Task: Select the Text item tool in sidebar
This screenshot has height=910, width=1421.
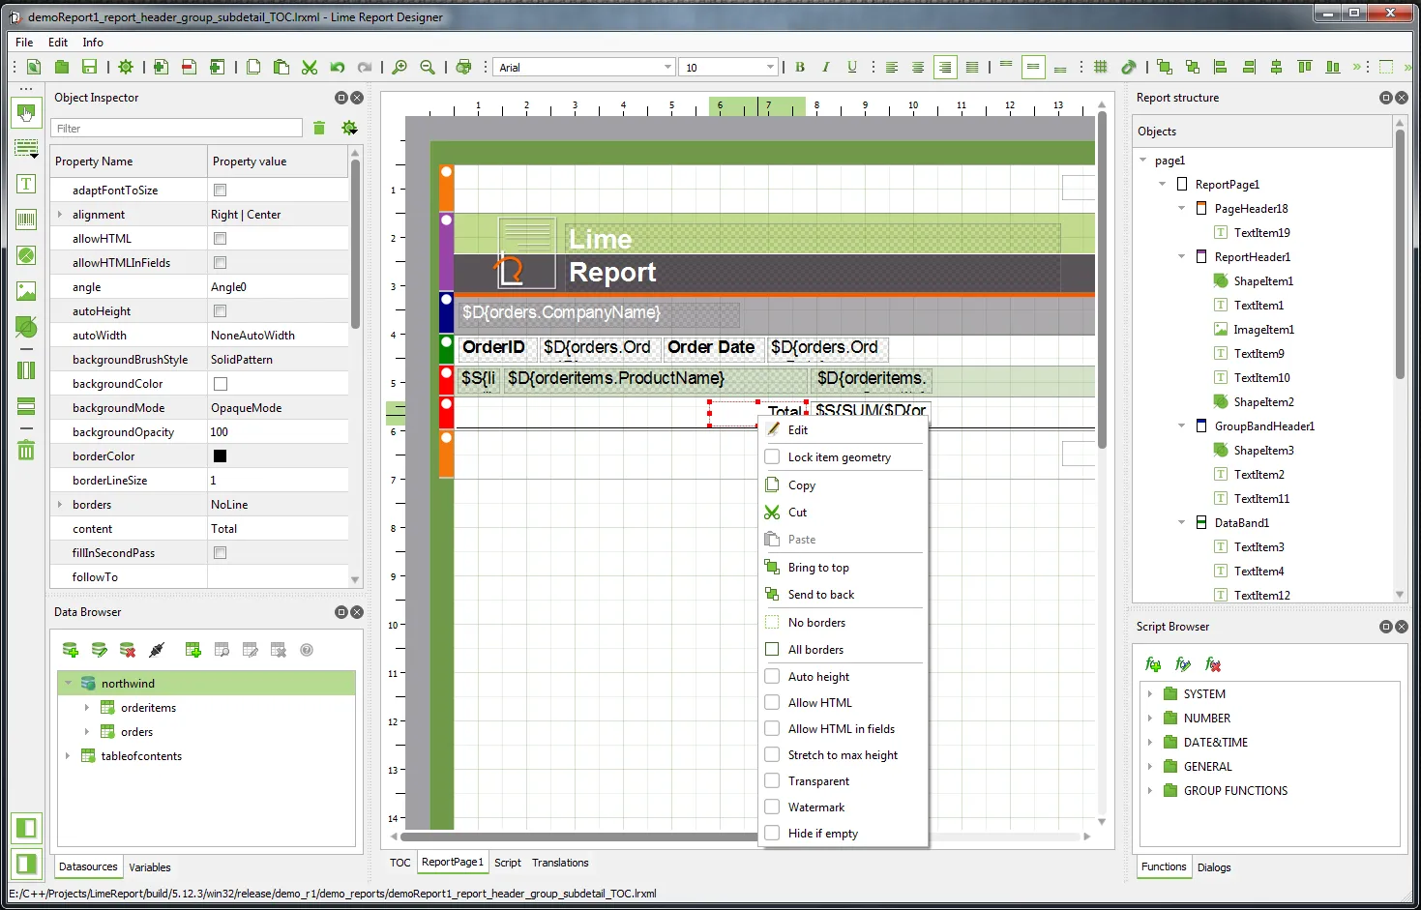Action: tap(26, 184)
